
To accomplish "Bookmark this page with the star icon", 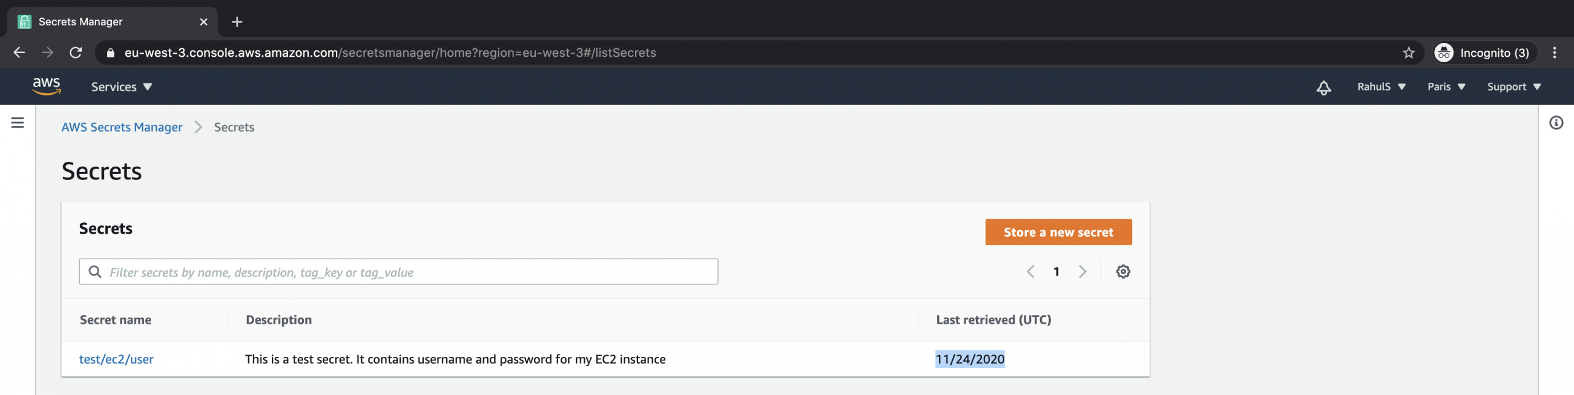I will (x=1408, y=53).
